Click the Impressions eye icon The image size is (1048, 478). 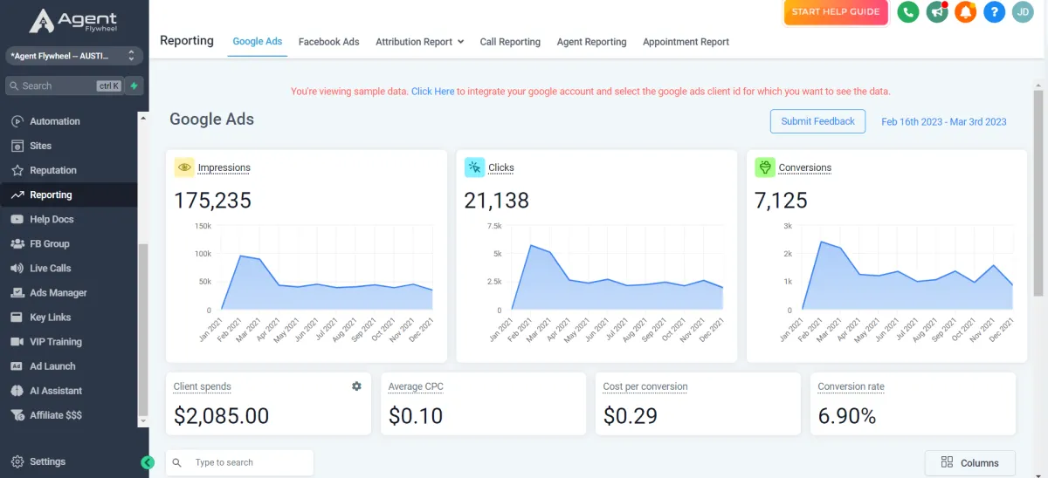[183, 167]
